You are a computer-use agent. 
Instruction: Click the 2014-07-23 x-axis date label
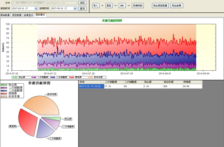tap(50, 74)
